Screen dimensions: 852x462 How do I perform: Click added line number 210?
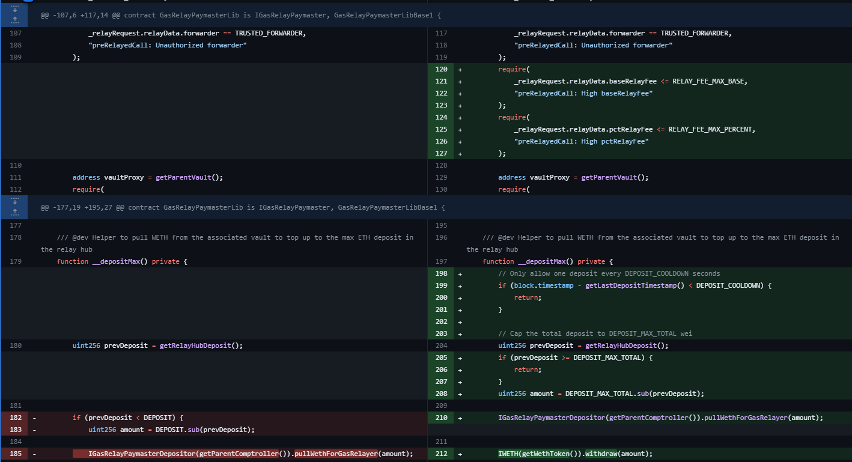[441, 418]
